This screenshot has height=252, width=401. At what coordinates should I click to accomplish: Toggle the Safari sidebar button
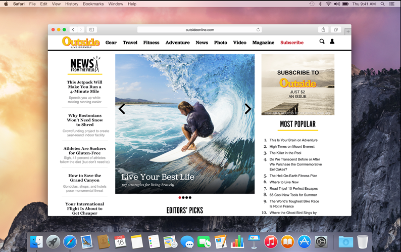pyautogui.click(x=92, y=30)
